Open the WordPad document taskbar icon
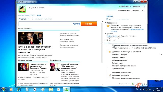Screen dimensions: 163x92 click(59, 89)
